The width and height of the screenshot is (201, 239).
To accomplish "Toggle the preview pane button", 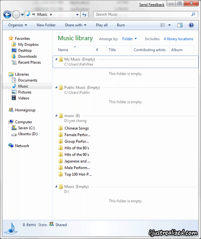I will click(180, 25).
